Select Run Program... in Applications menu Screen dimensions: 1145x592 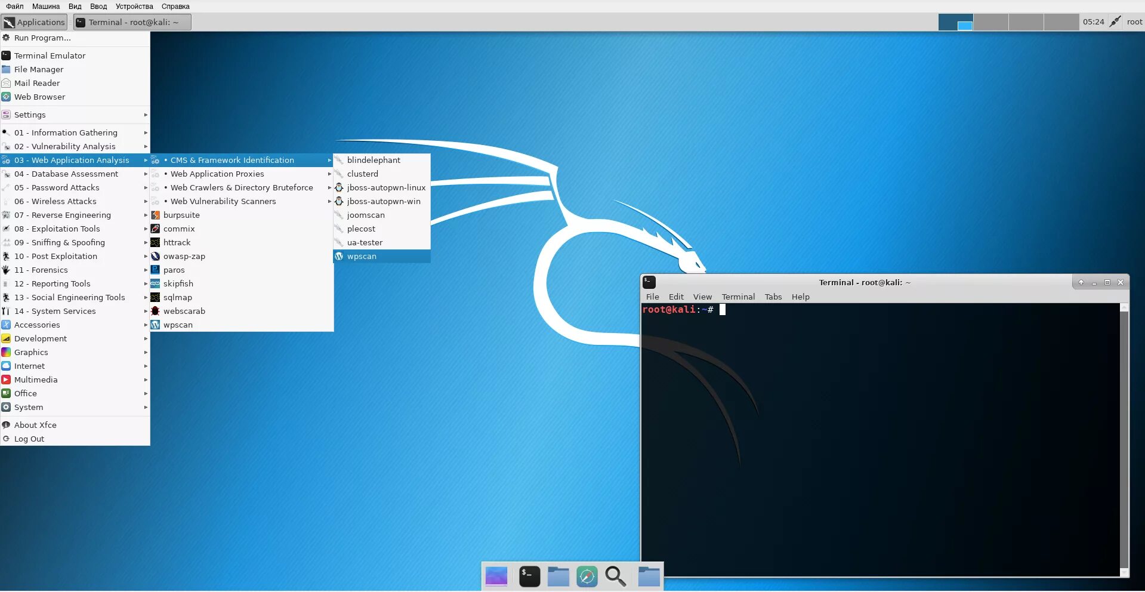pyautogui.click(x=75, y=38)
